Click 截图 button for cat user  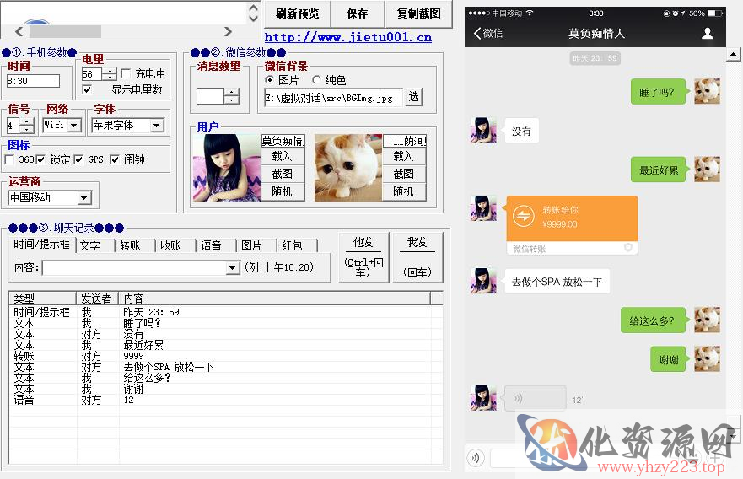(x=403, y=174)
